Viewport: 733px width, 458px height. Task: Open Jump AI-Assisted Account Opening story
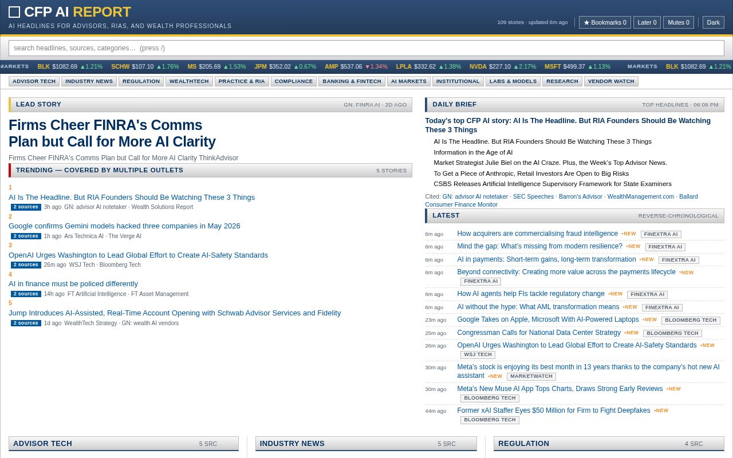pos(175,313)
